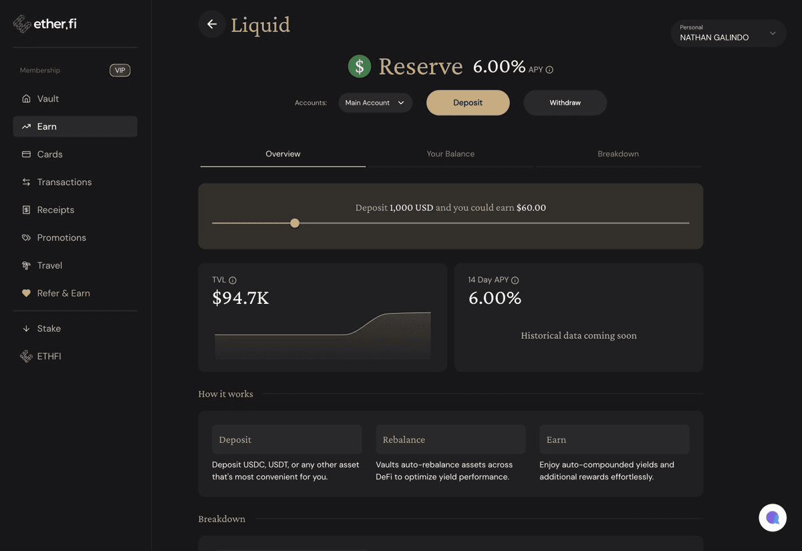Switch to the Breakdown tab

(618, 154)
